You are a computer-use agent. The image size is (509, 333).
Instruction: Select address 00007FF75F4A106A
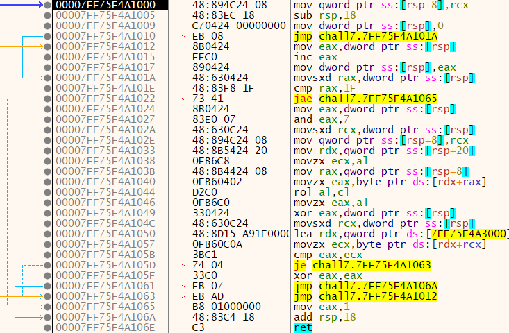point(106,317)
